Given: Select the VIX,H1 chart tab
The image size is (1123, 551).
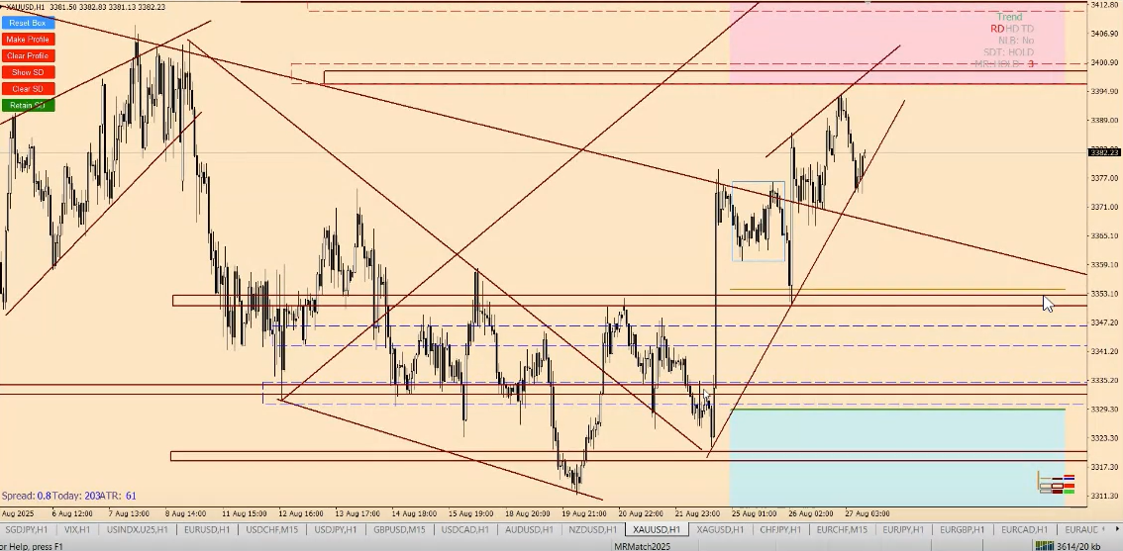Looking at the screenshot, I should pyautogui.click(x=76, y=530).
